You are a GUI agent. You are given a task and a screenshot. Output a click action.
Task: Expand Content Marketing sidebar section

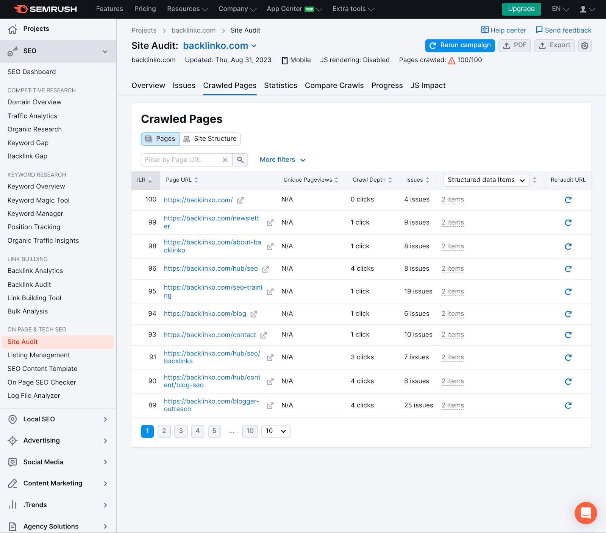[58, 483]
